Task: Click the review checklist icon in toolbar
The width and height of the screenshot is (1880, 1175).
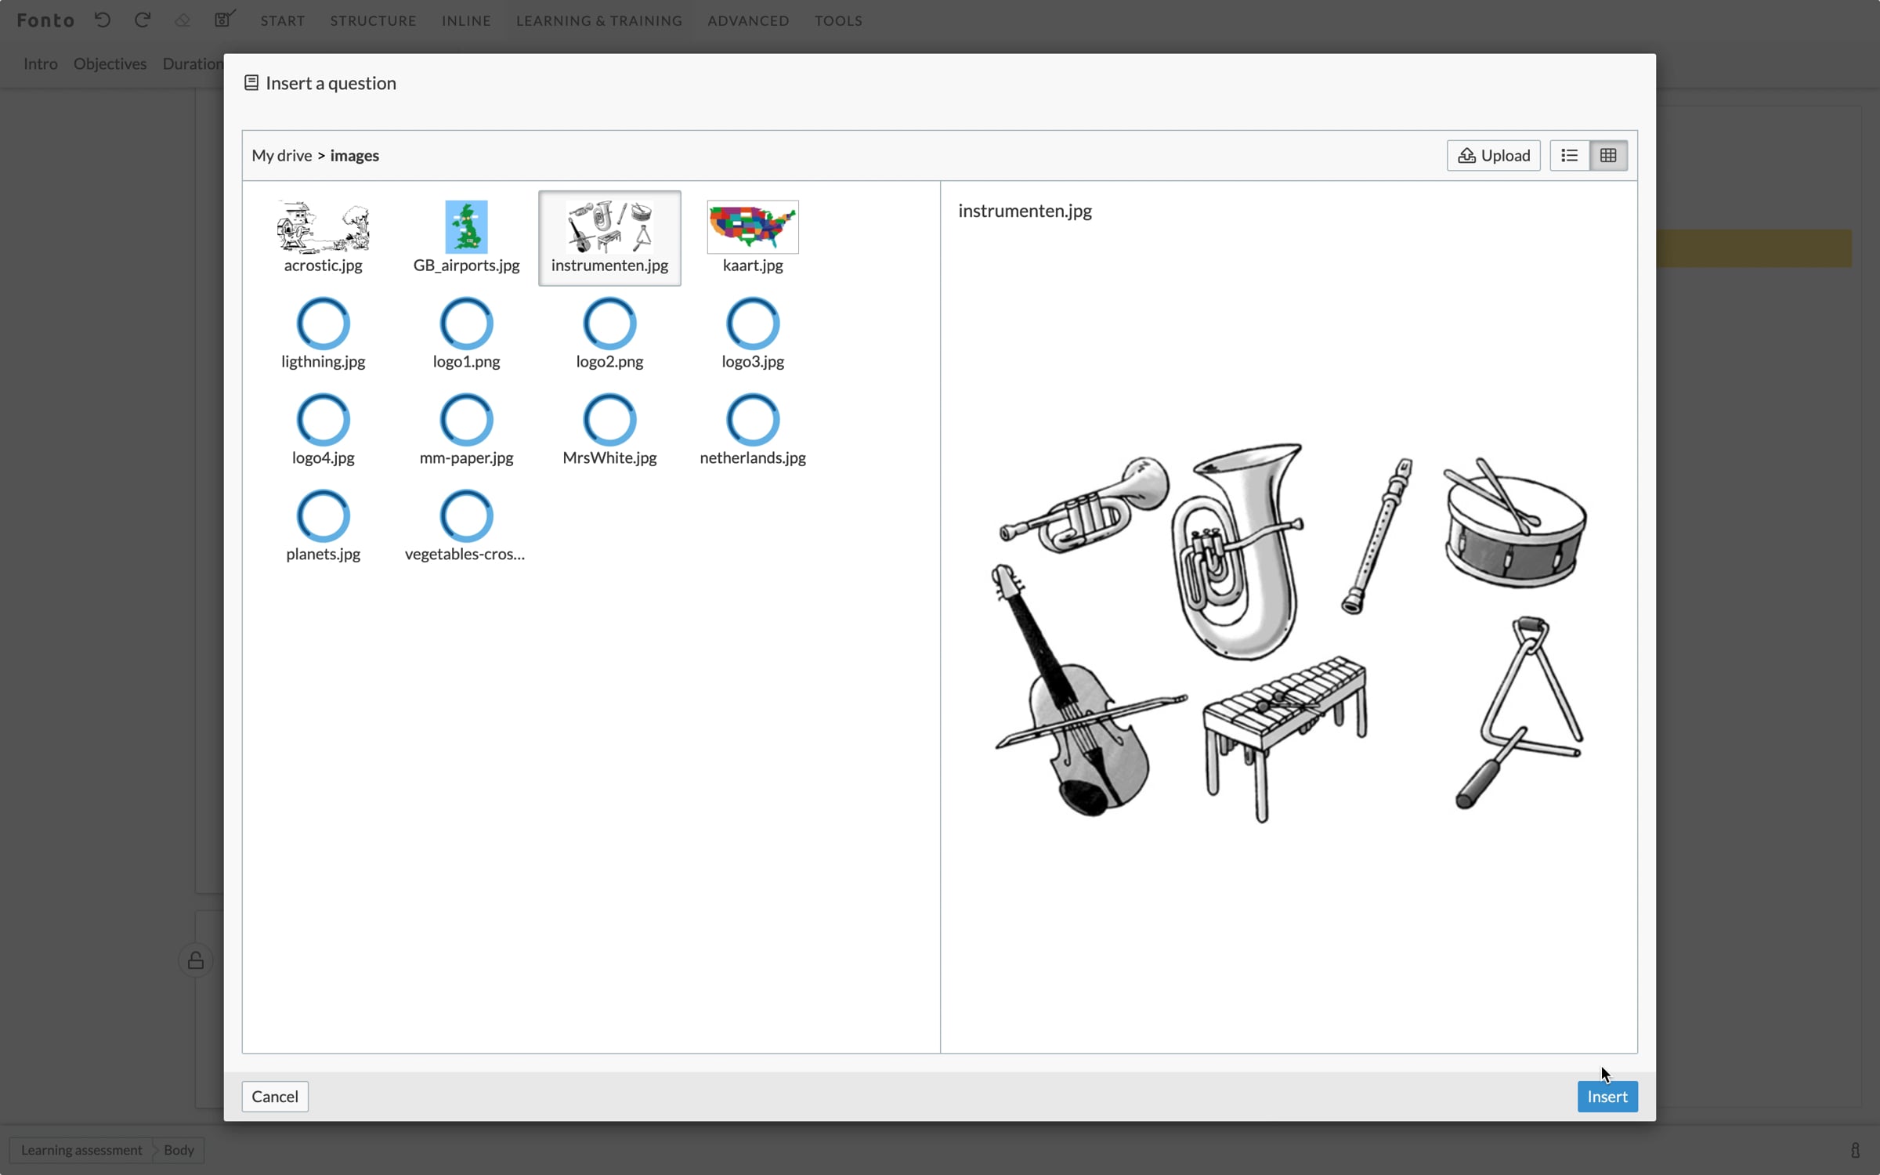Action: coord(225,20)
